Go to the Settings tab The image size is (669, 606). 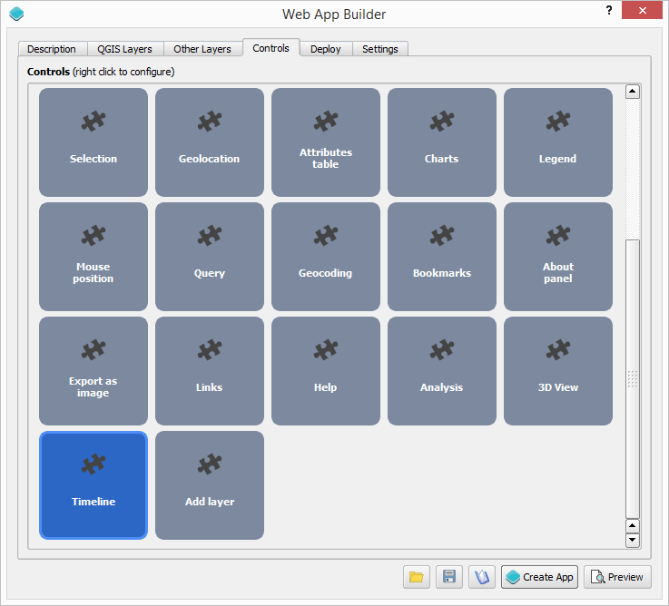[x=380, y=49]
